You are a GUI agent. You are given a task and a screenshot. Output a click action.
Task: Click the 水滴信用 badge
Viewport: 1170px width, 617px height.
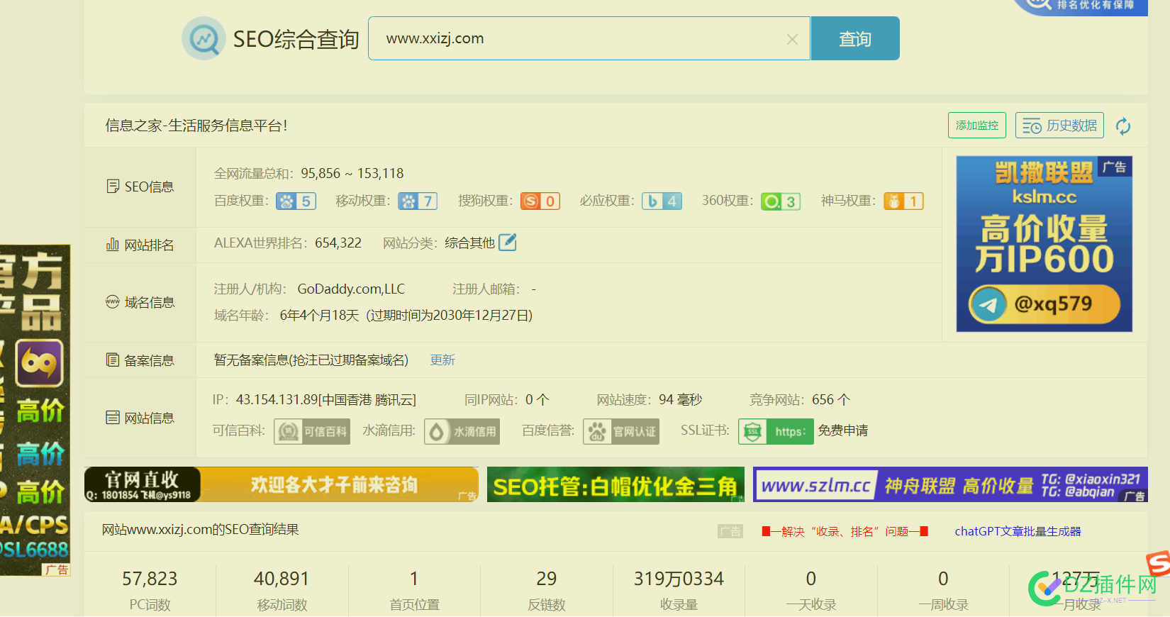pyautogui.click(x=462, y=431)
